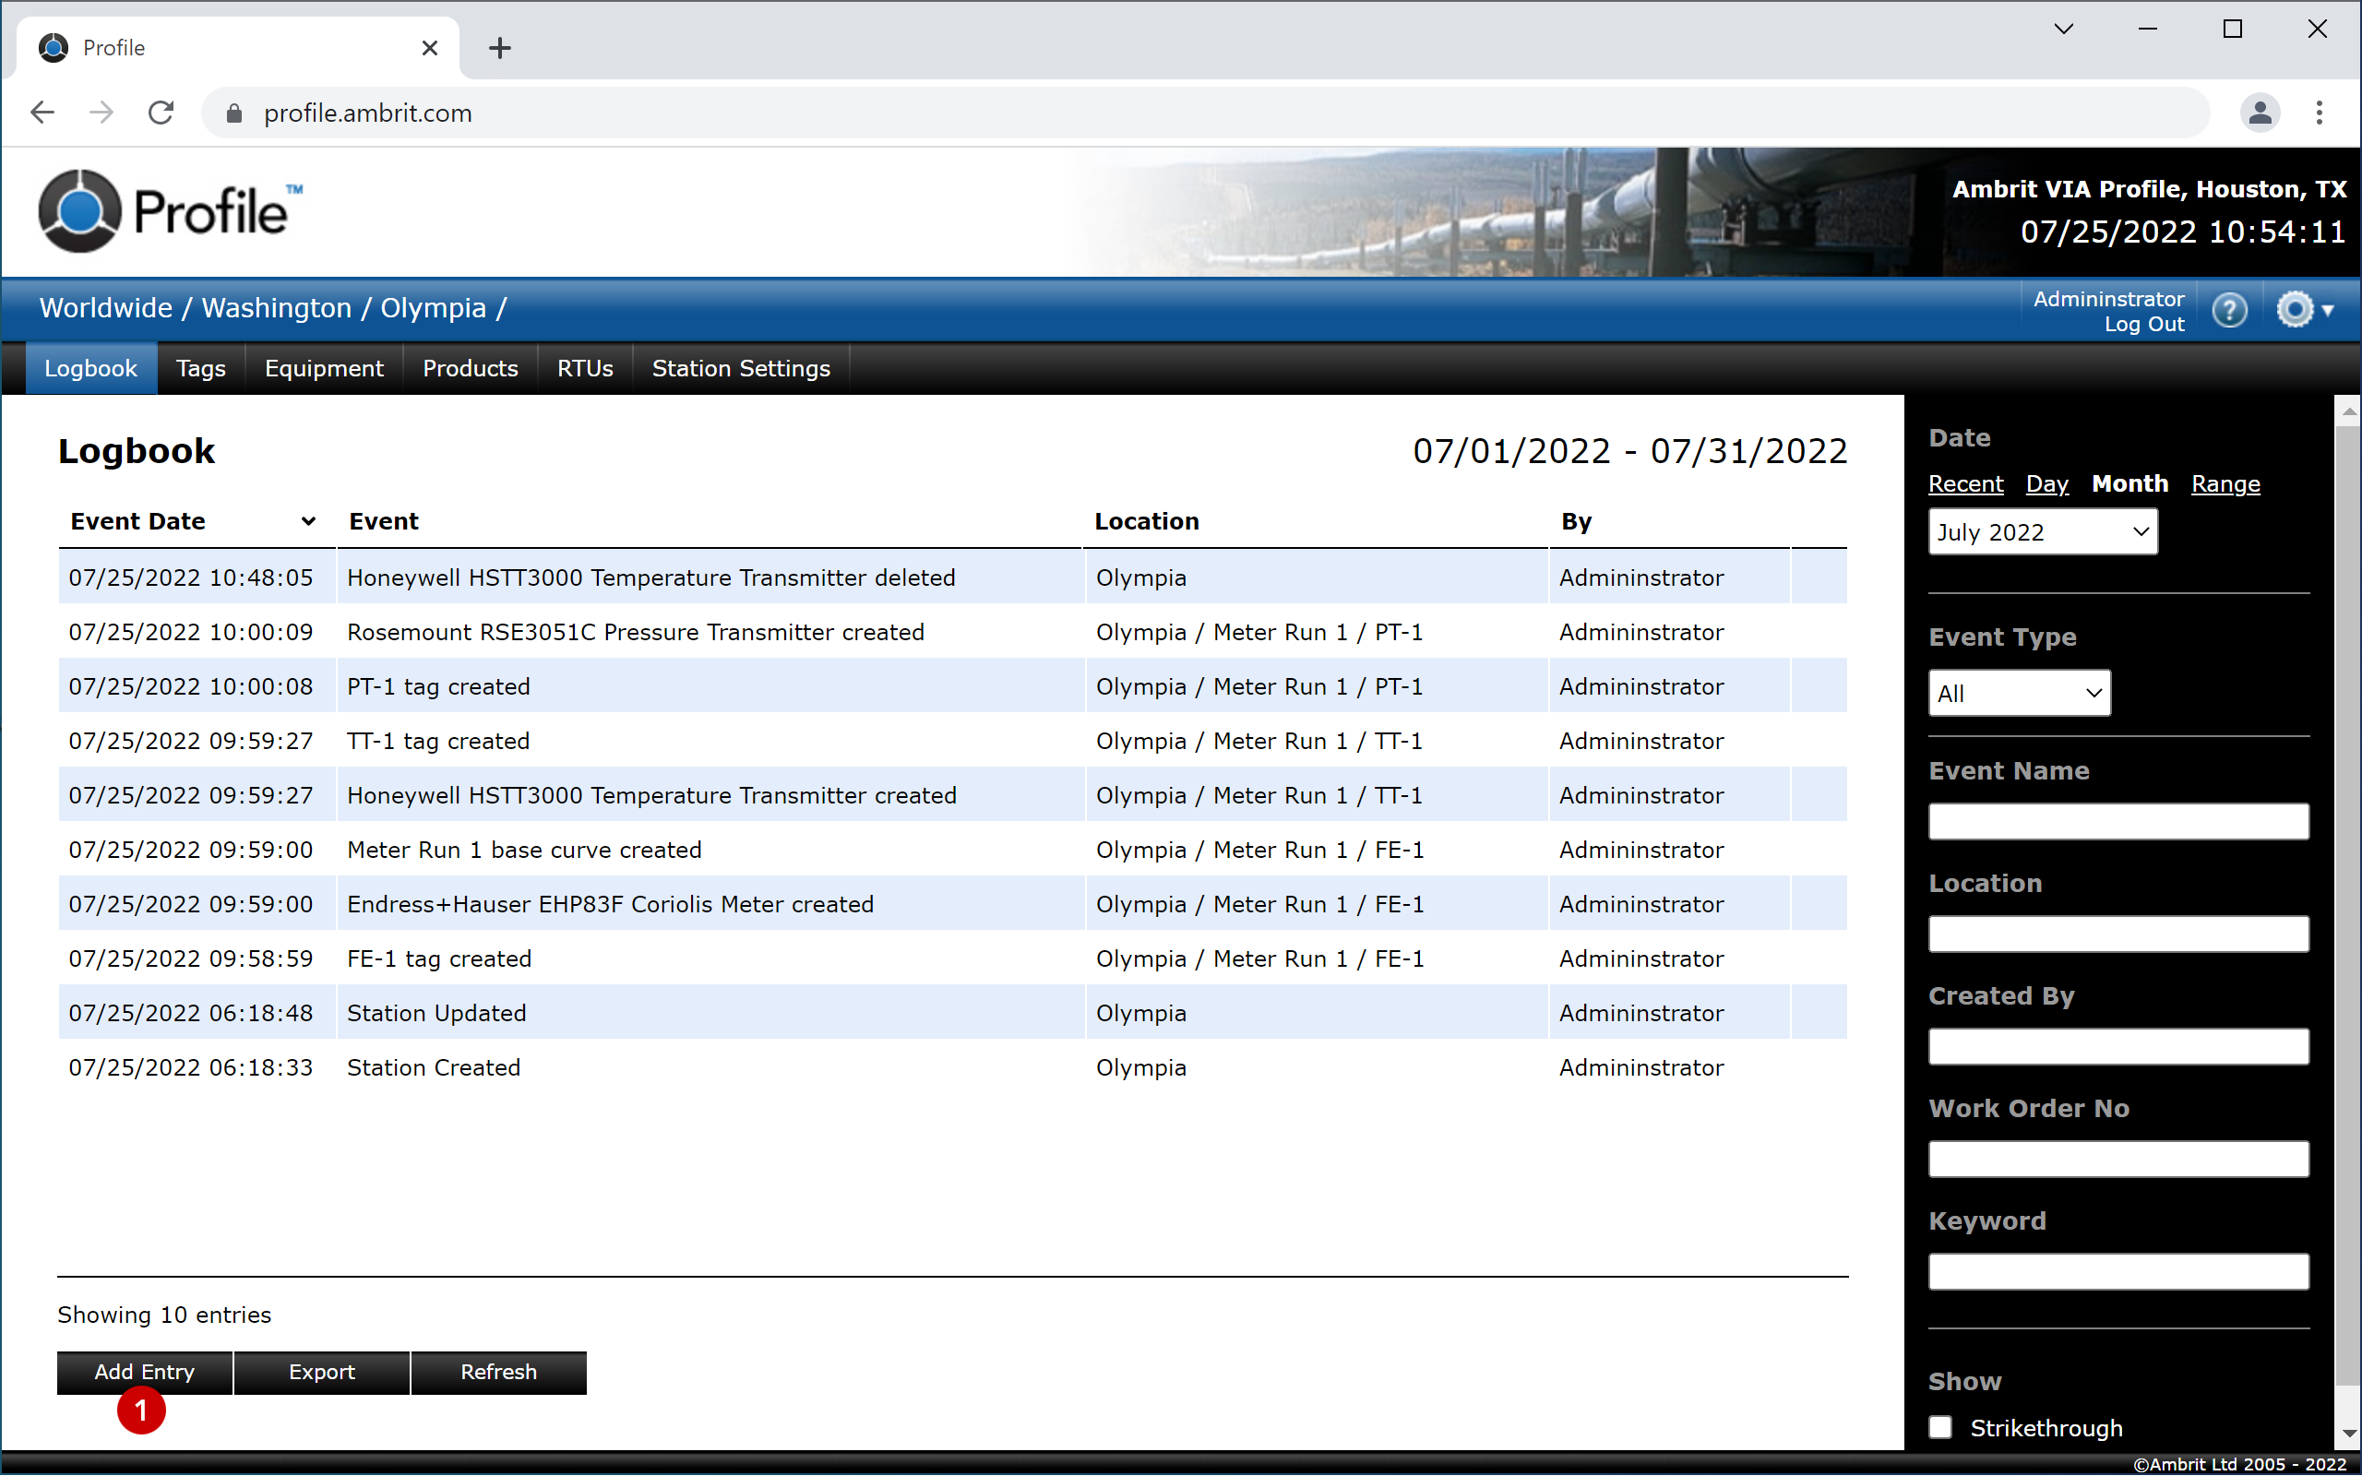Viewport: 2362px width, 1476px height.
Task: Click the By column header
Action: 1575,521
